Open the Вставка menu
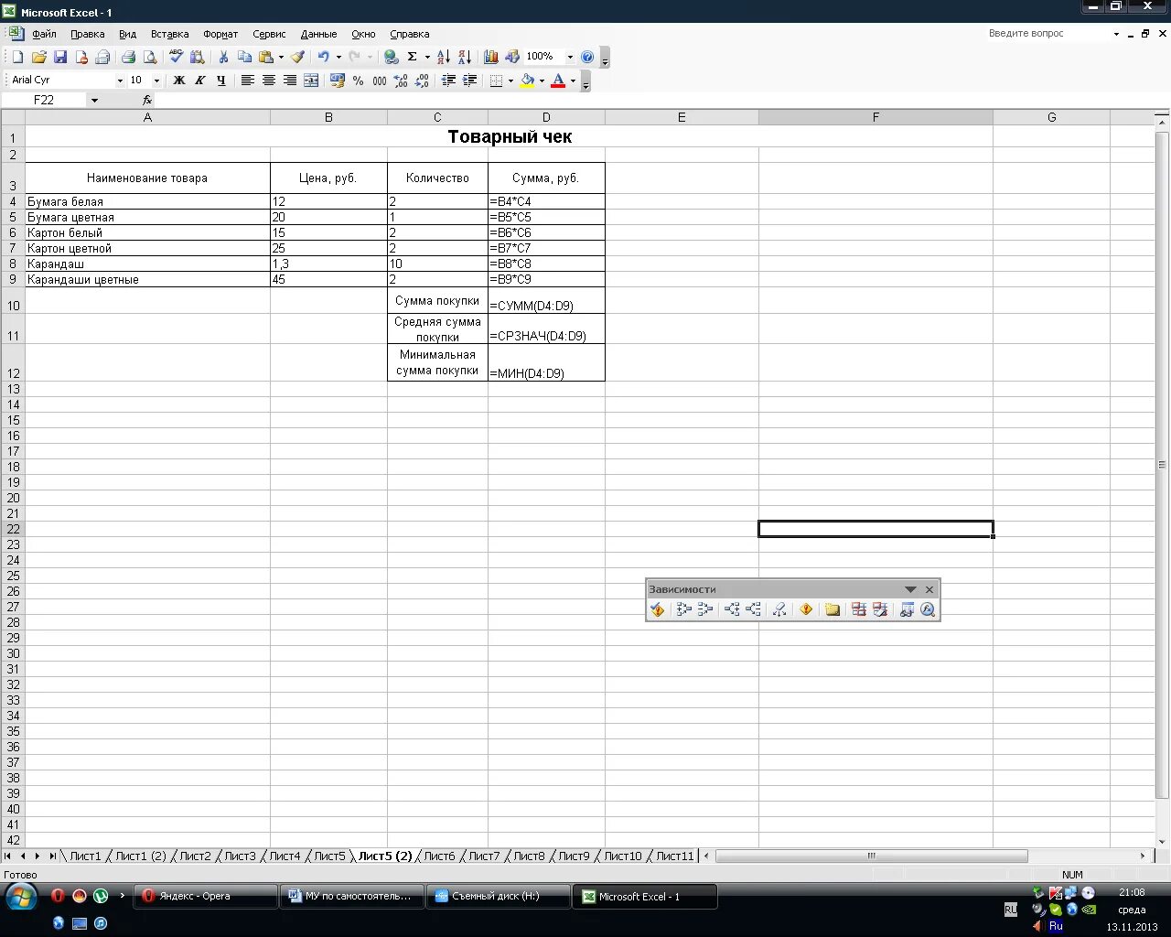This screenshot has width=1171, height=937. (169, 34)
